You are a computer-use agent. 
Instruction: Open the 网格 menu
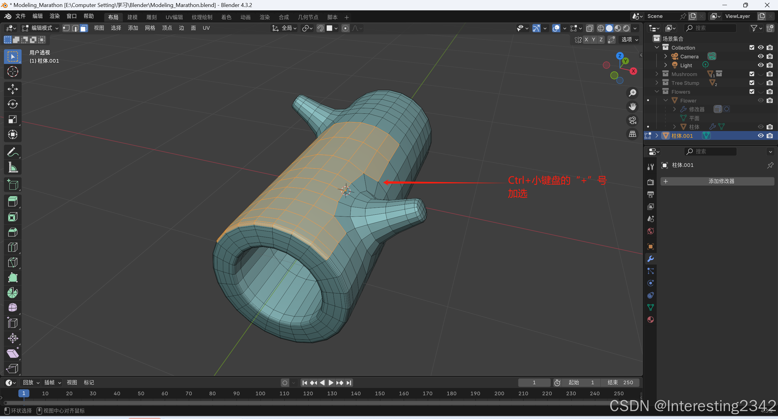click(150, 28)
